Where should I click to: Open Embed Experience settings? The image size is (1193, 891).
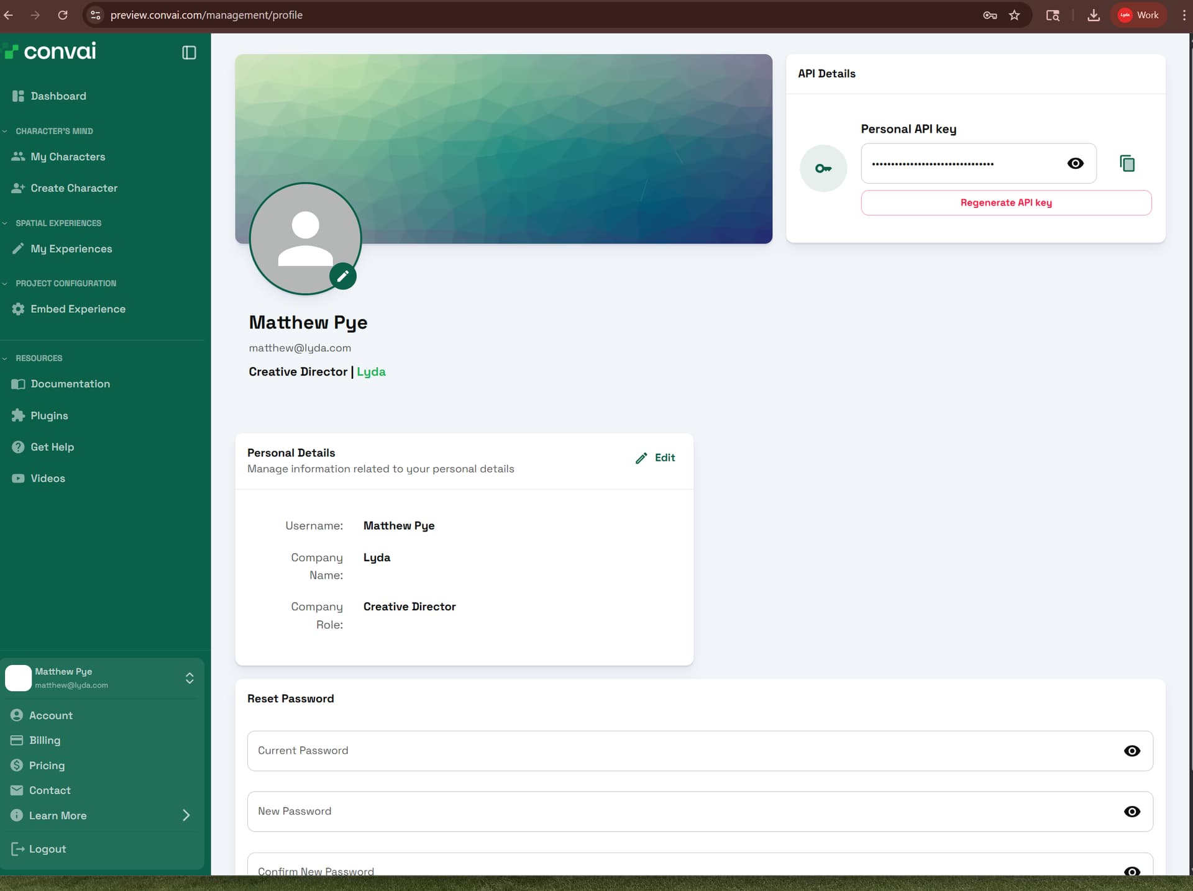pos(78,309)
